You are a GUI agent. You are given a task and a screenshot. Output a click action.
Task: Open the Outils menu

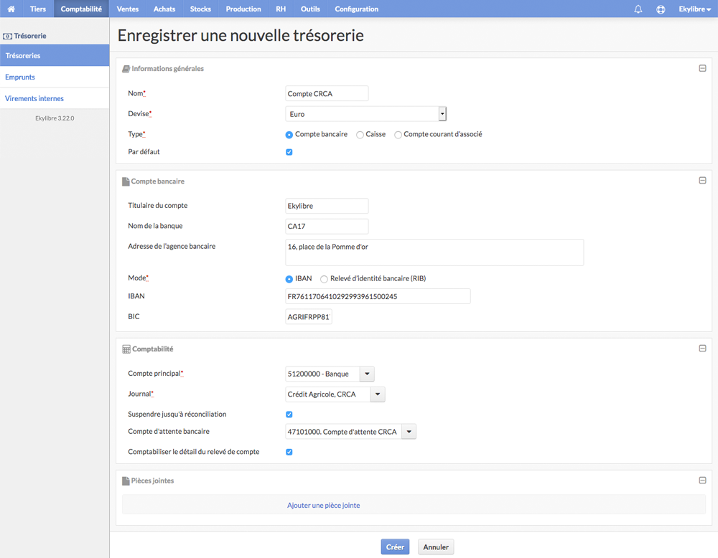(x=310, y=9)
